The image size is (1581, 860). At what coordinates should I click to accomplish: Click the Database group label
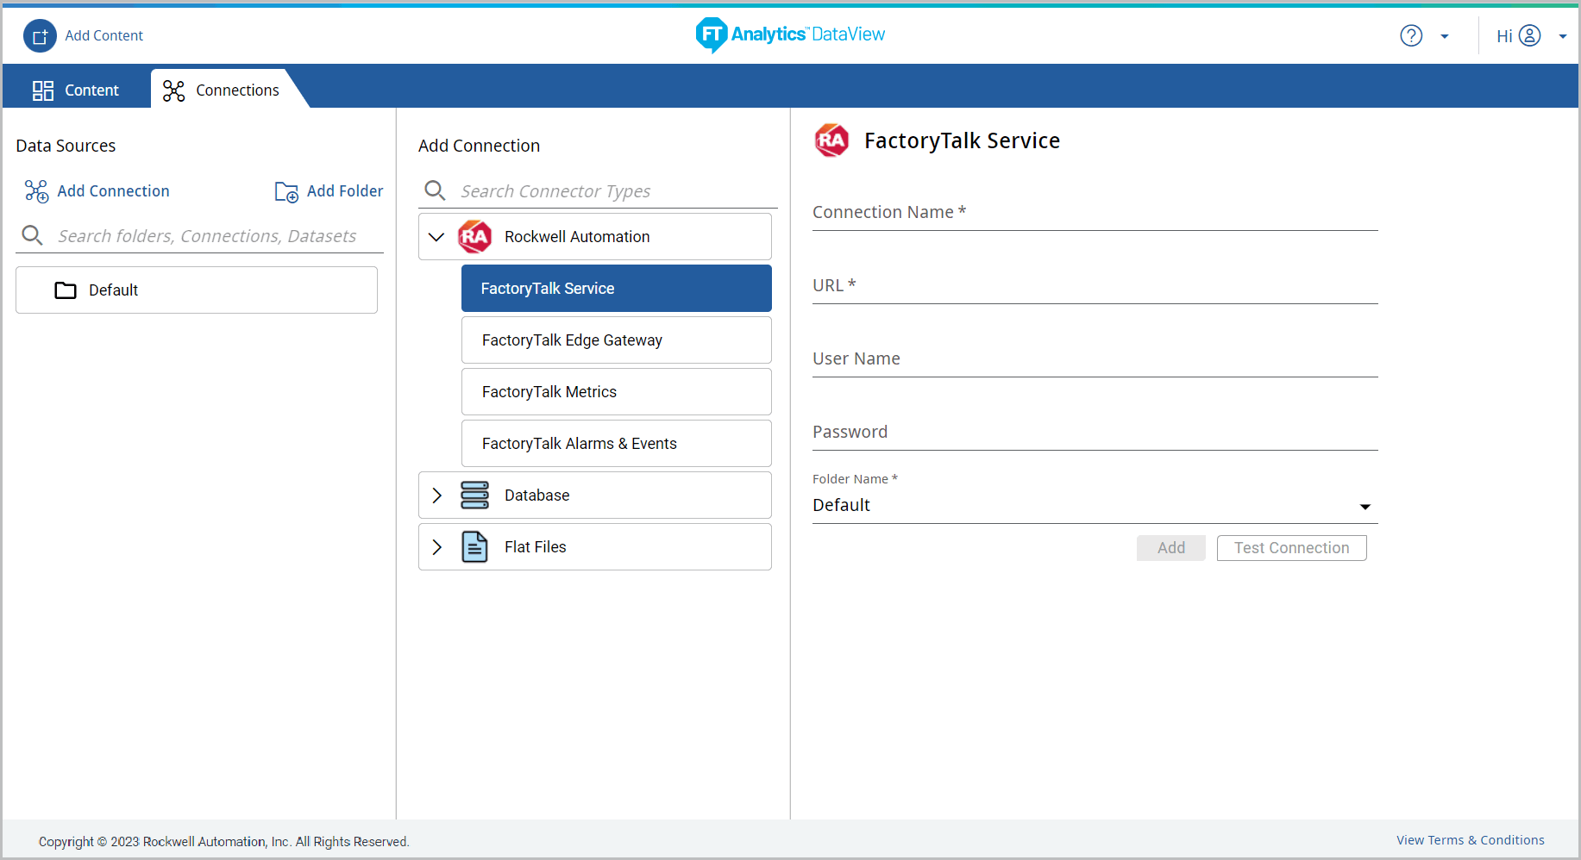[536, 495]
